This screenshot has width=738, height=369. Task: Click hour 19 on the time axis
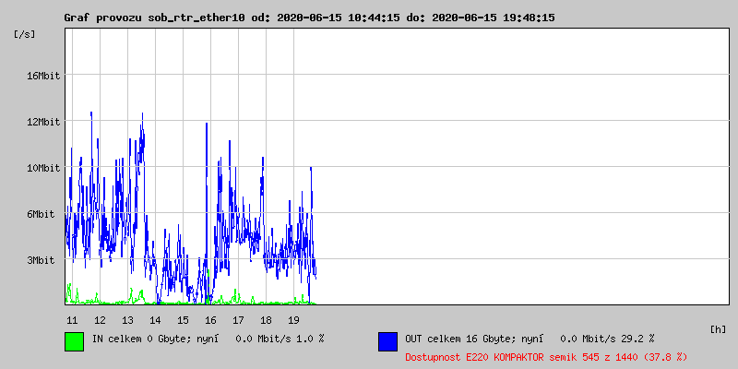pyautogui.click(x=293, y=320)
